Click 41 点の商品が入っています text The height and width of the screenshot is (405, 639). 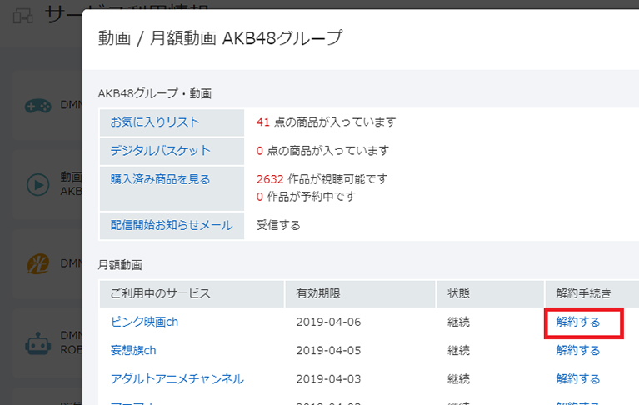pos(326,122)
